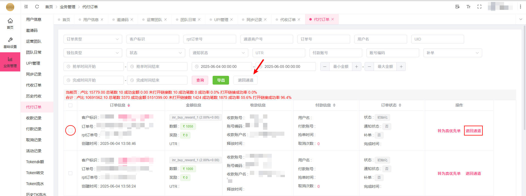Viewport: 526px width, 196px height.
Task: Open the vertical three-dot more menu
Action: click(x=520, y=7)
